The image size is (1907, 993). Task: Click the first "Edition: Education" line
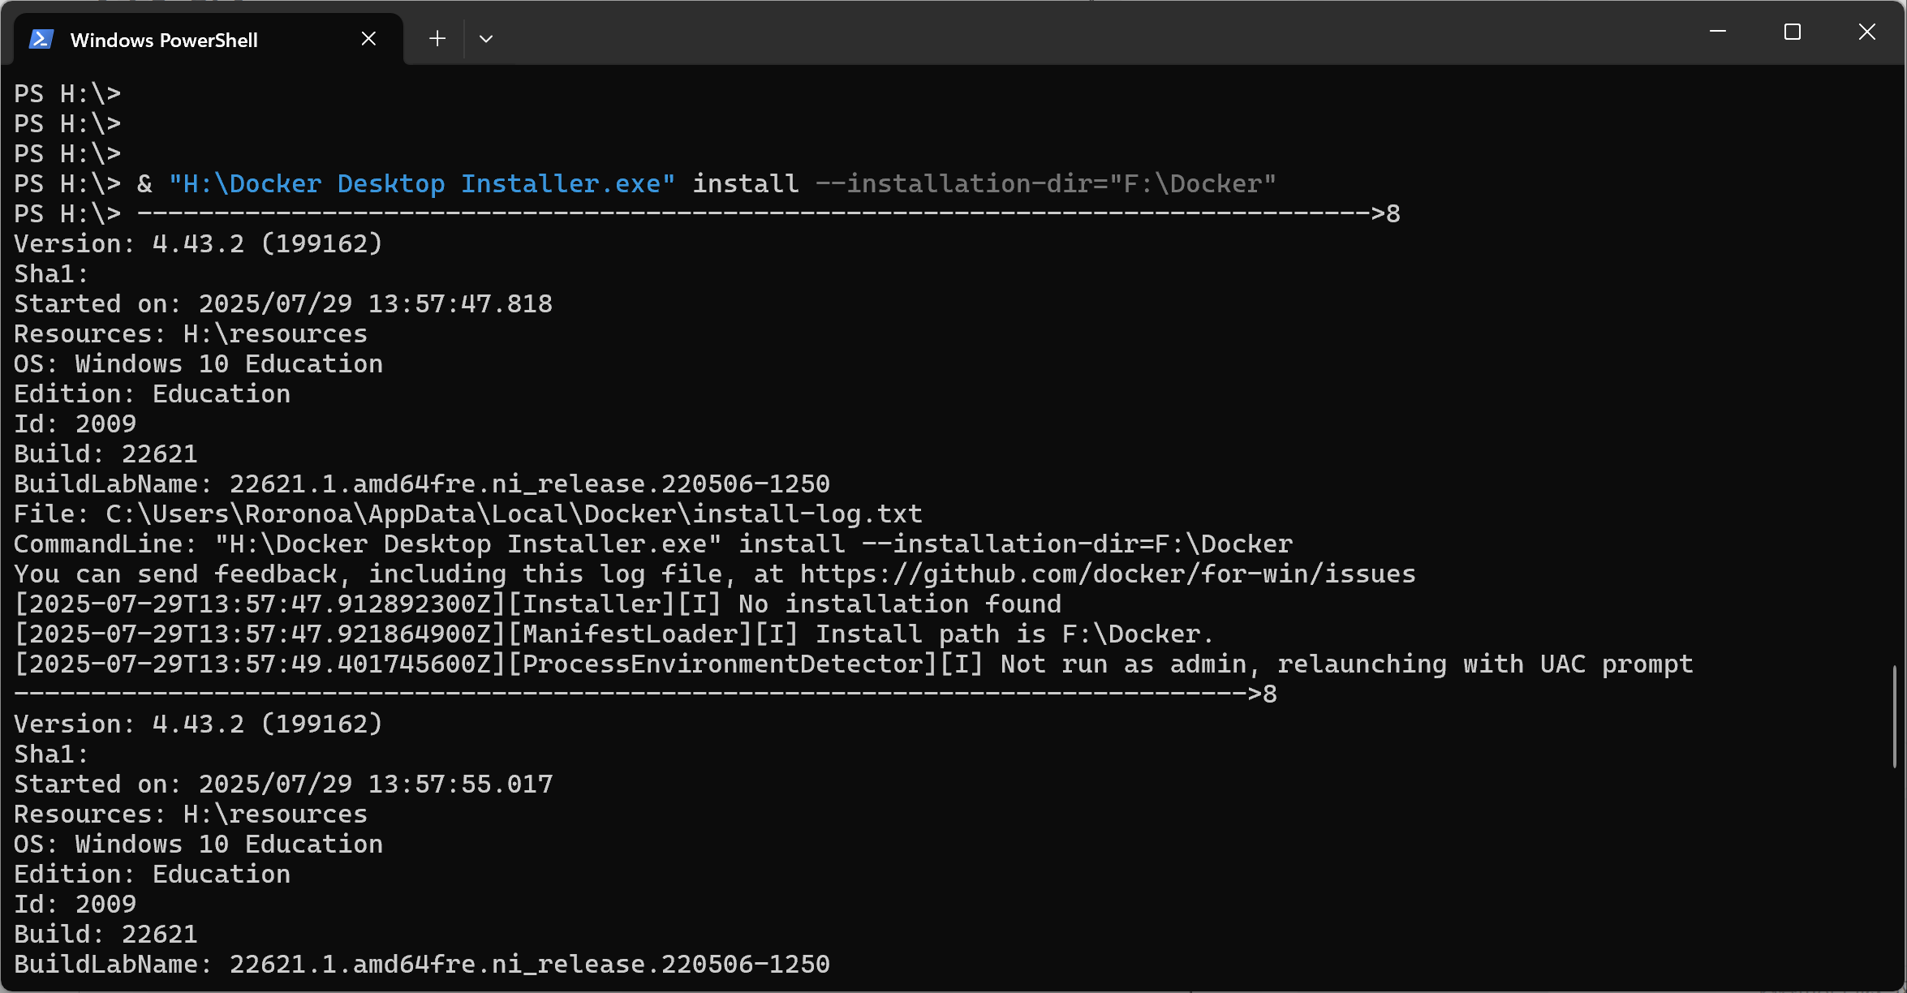(x=152, y=393)
